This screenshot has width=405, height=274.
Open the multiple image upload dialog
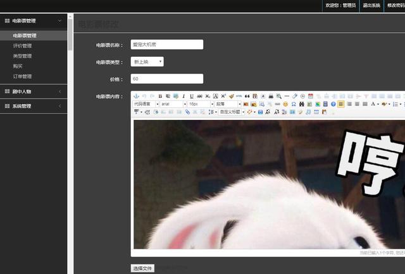pos(254,104)
